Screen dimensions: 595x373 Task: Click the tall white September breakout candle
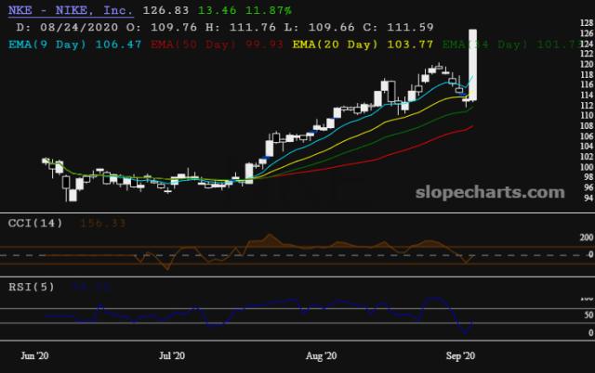coord(473,65)
